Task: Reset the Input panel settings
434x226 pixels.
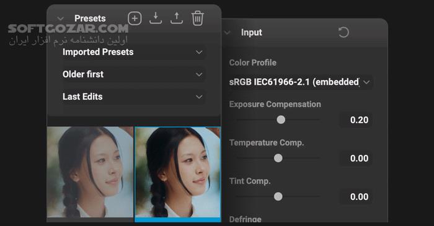Action: point(343,32)
